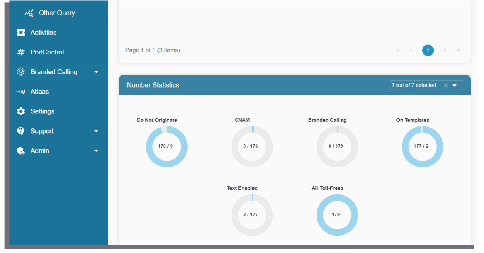Select the Atlaas icon in sidebar
The width and height of the screenshot is (484, 253).
[21, 92]
